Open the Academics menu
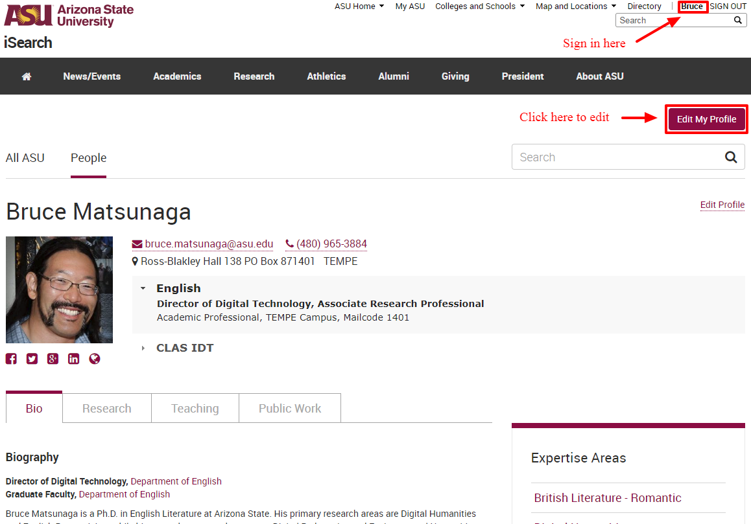This screenshot has height=524, width=751. pos(177,76)
